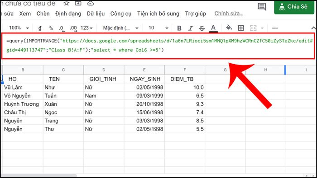The image size is (317, 178).
Task: Open the Dữ liệu menu
Action: tap(96, 14)
